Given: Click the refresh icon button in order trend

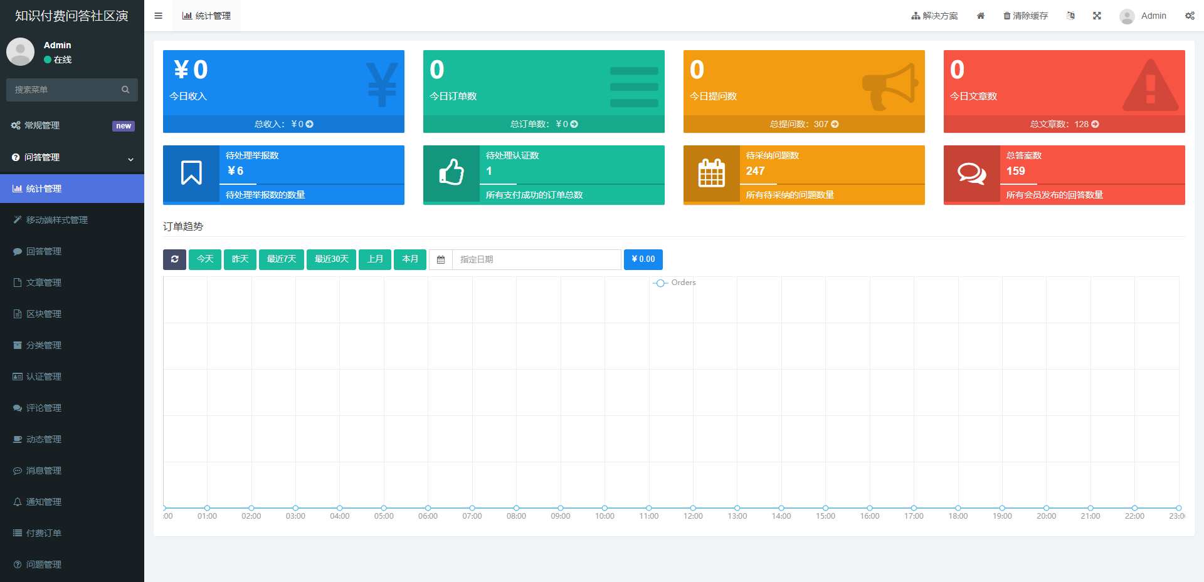Looking at the screenshot, I should point(174,259).
